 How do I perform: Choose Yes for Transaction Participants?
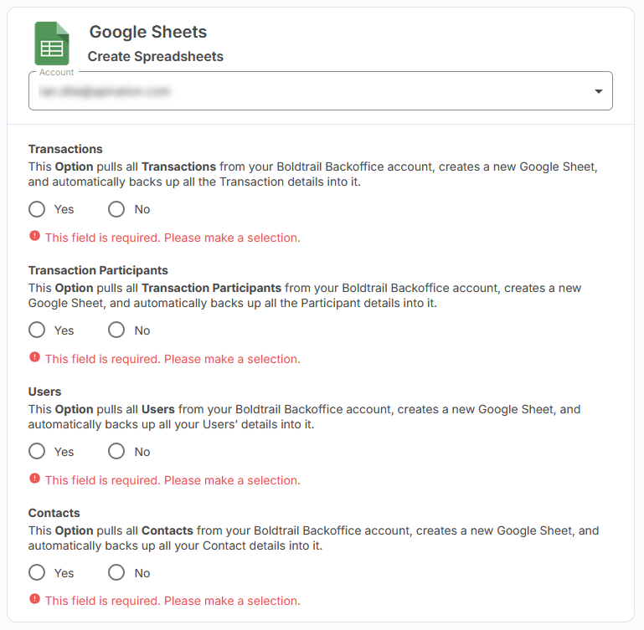coord(37,330)
